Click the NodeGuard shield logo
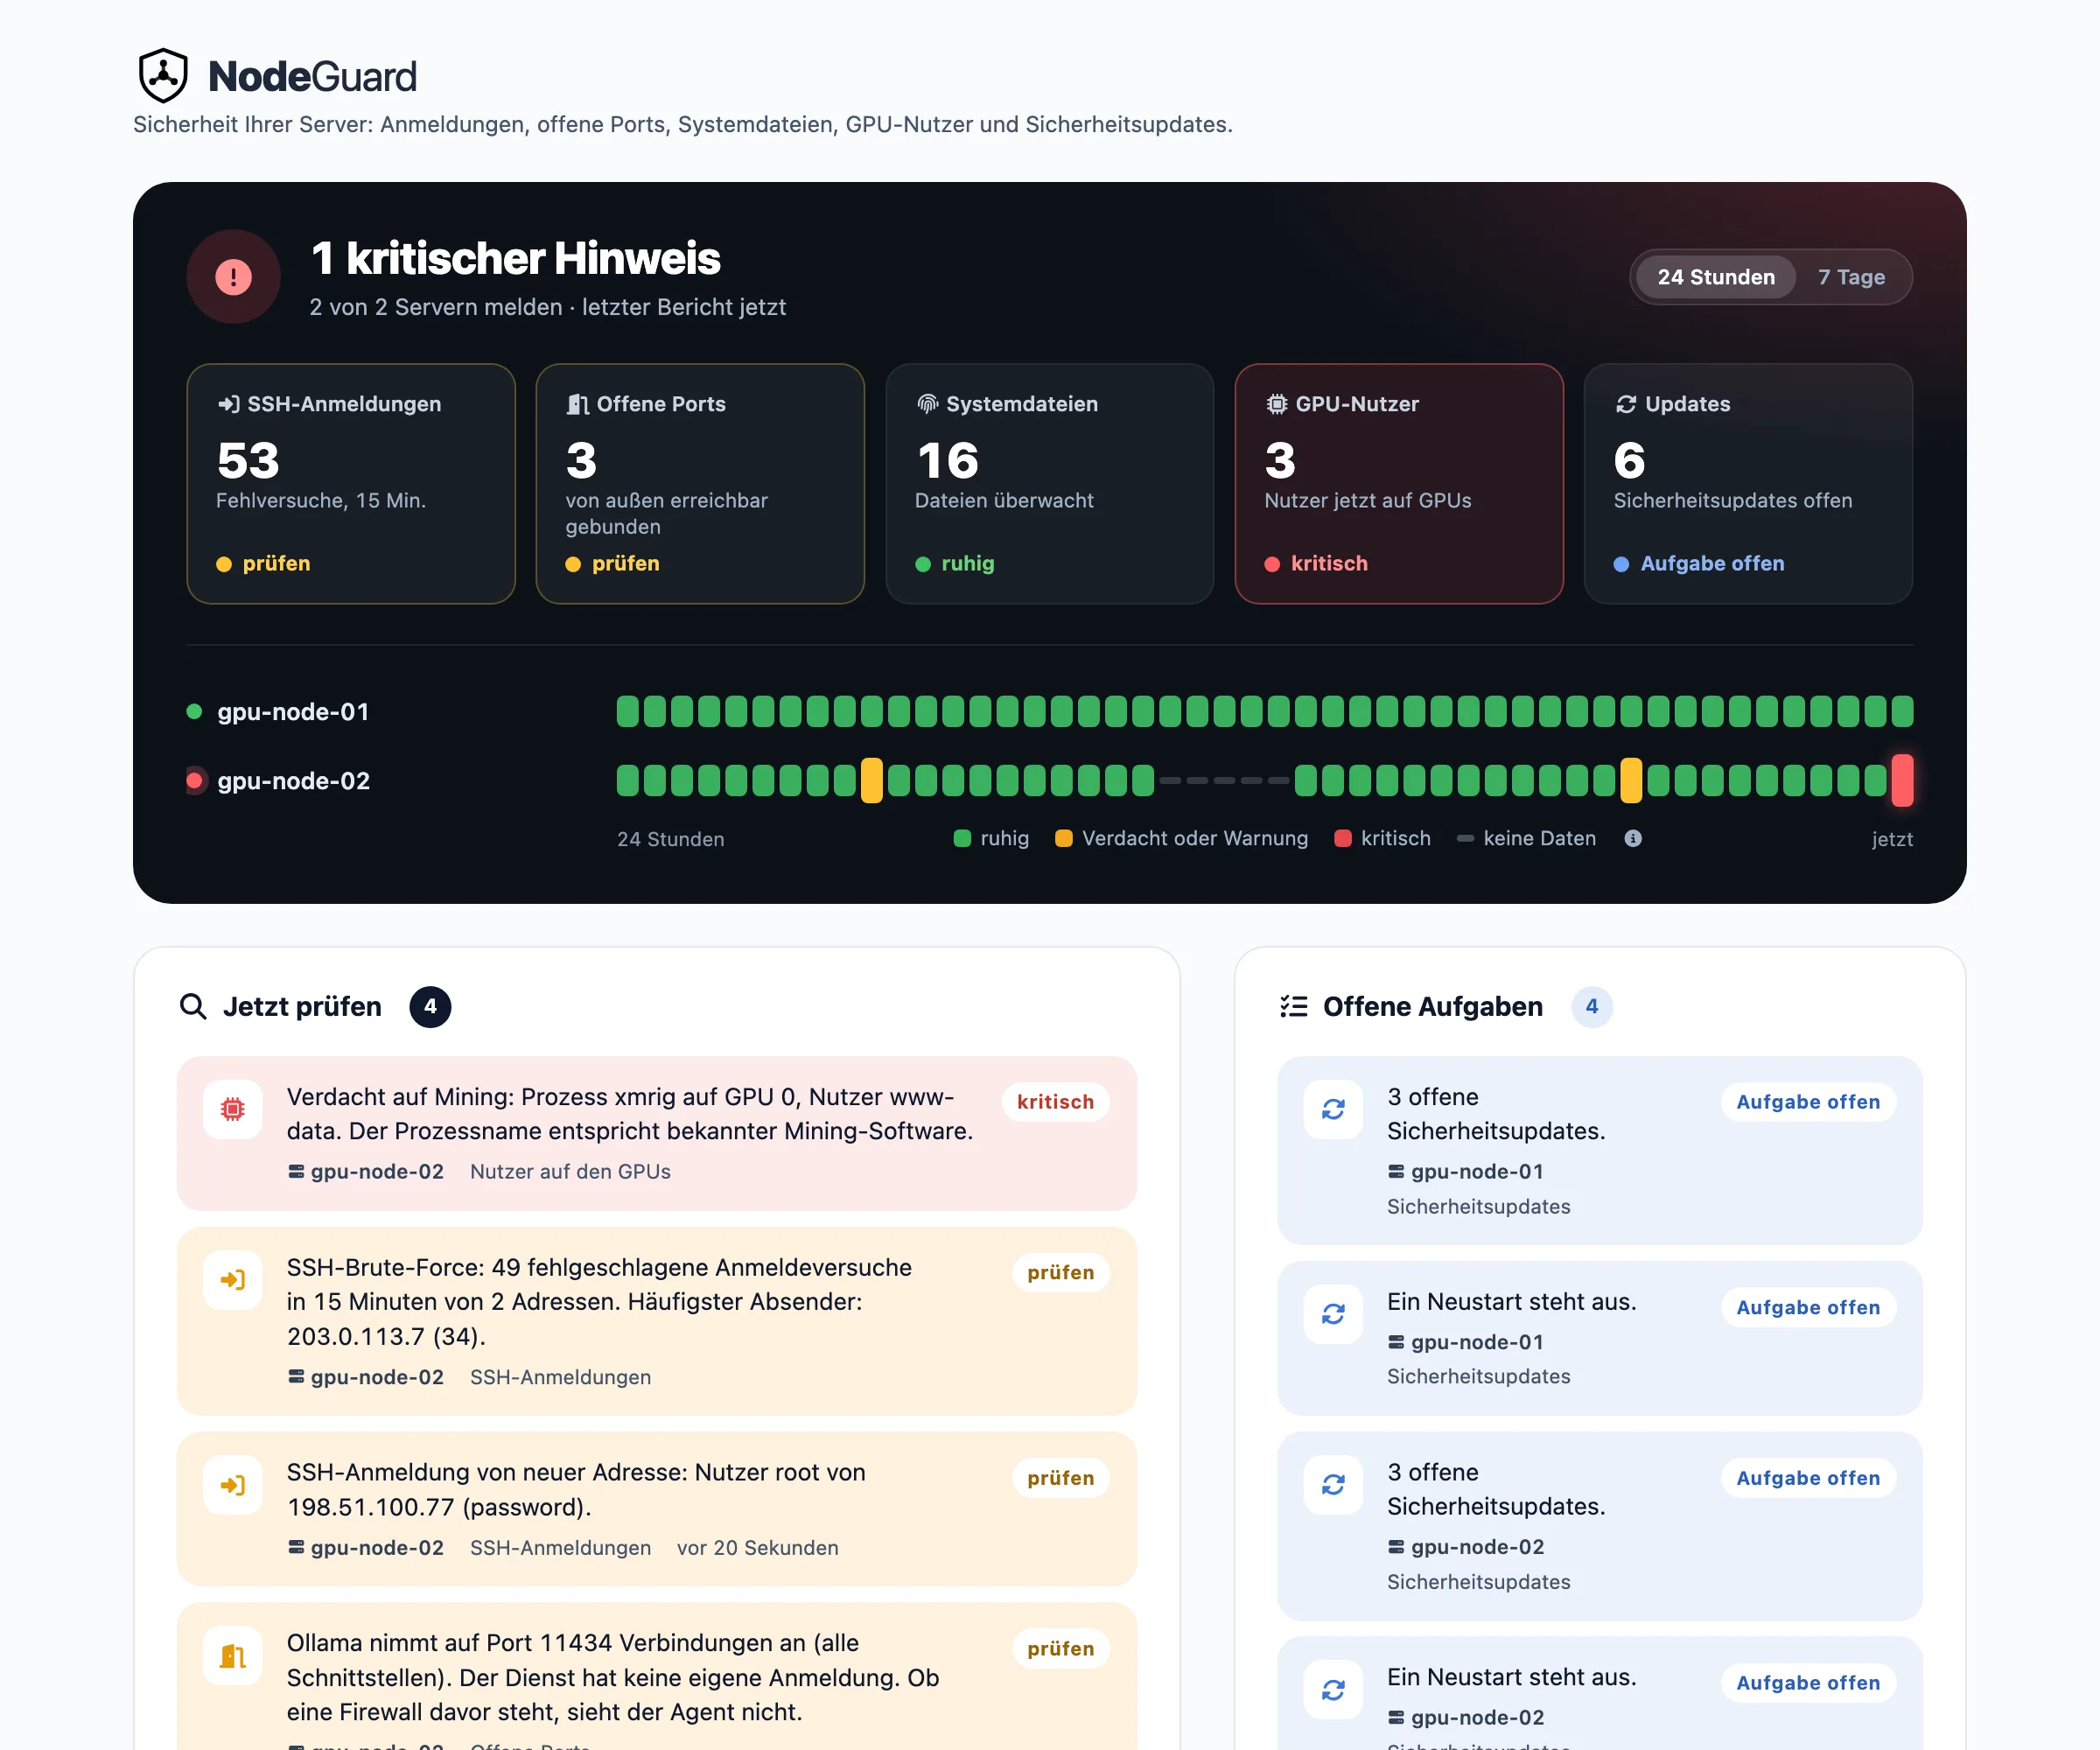 pos(163,76)
